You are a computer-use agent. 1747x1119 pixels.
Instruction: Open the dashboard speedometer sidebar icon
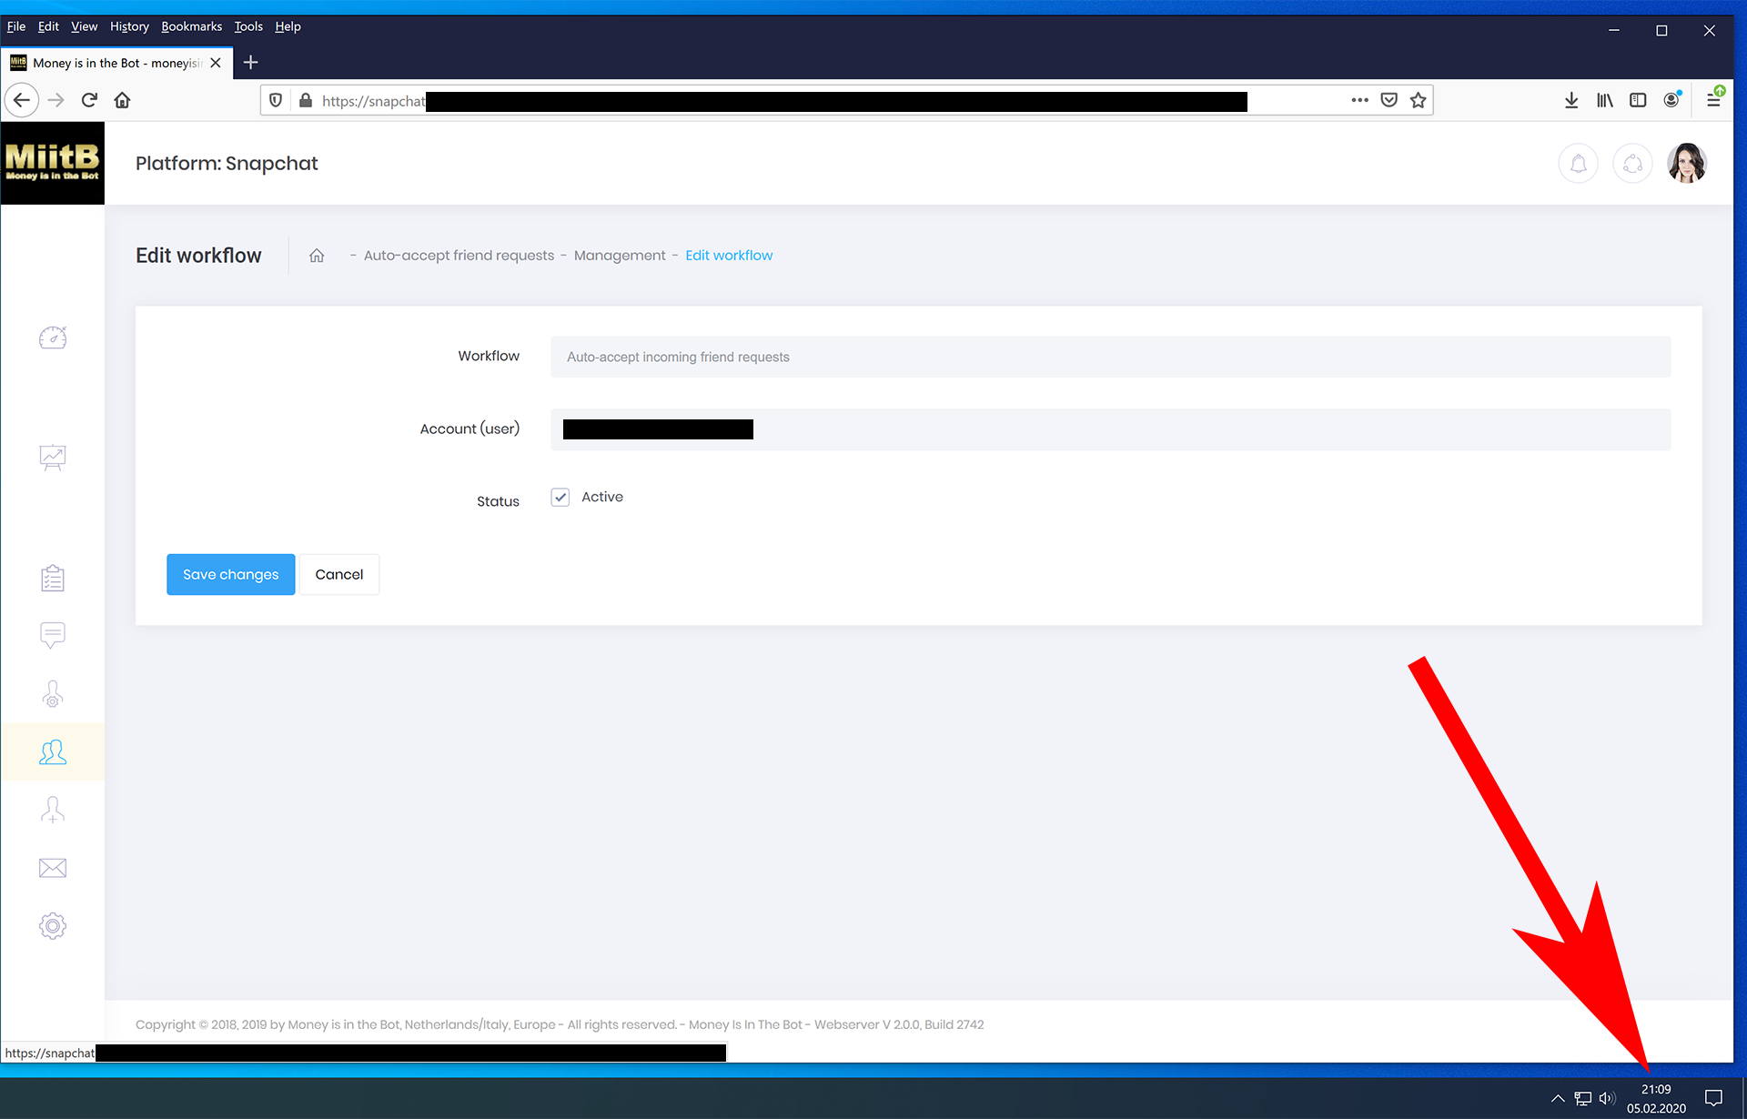pos(53,338)
